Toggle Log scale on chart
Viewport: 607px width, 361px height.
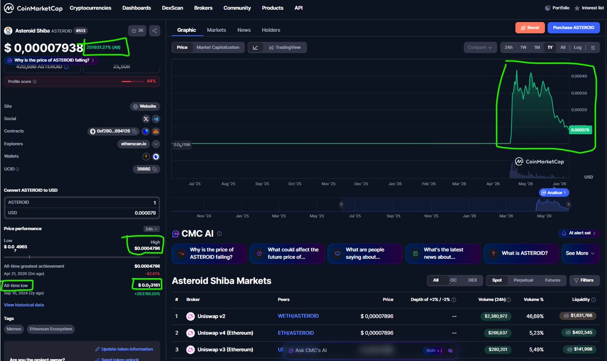(x=578, y=47)
